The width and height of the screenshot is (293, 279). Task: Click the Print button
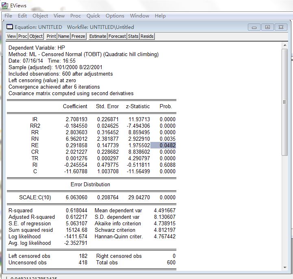[x=51, y=36]
